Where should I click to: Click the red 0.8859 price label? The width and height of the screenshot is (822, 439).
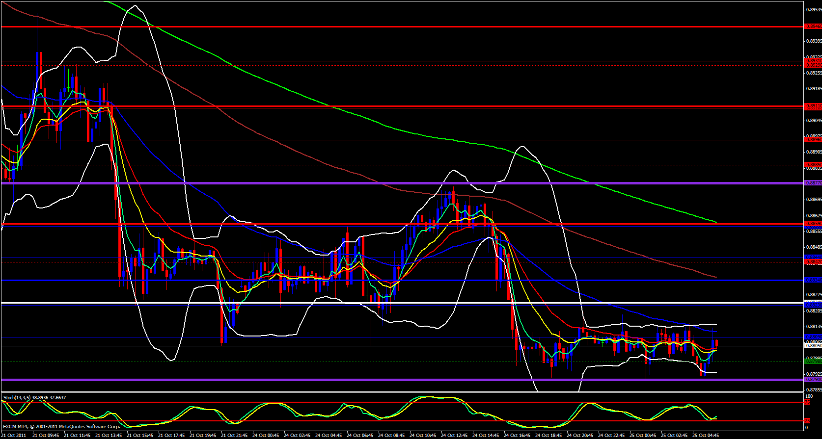click(813, 224)
